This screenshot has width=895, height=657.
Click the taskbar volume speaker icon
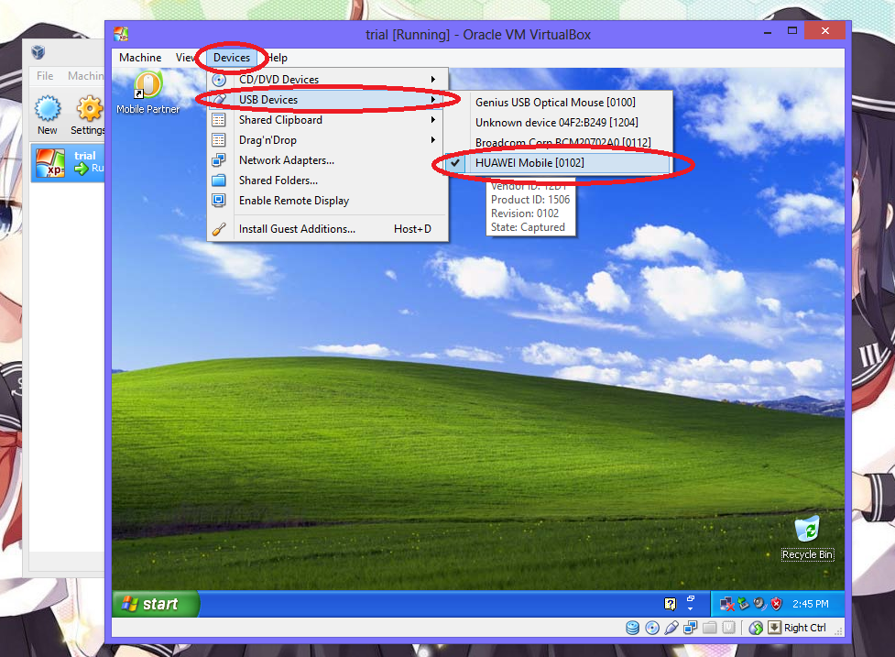(759, 603)
